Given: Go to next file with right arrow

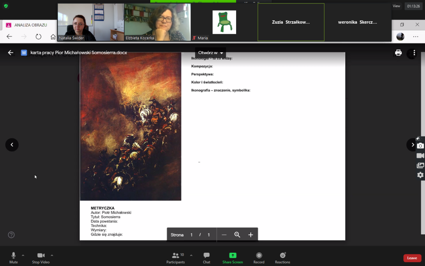Looking at the screenshot, I should tap(412, 145).
